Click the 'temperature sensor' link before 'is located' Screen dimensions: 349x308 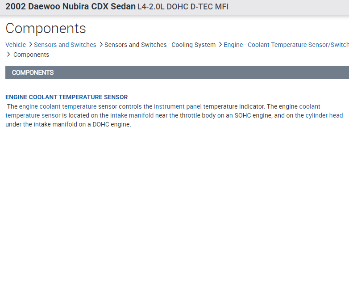point(33,115)
